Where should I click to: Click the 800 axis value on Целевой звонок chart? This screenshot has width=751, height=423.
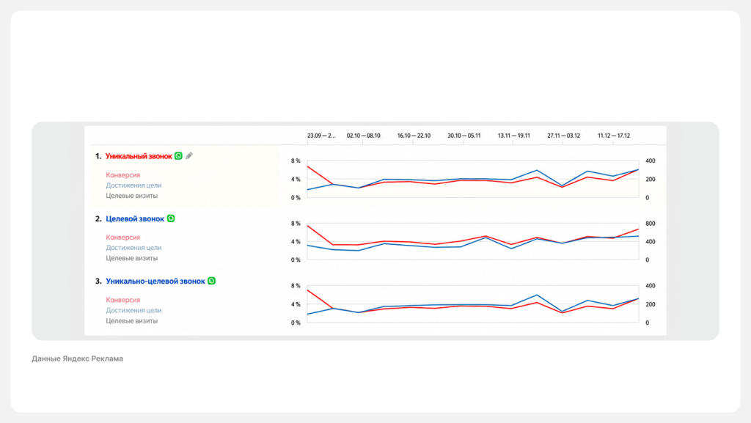point(651,224)
